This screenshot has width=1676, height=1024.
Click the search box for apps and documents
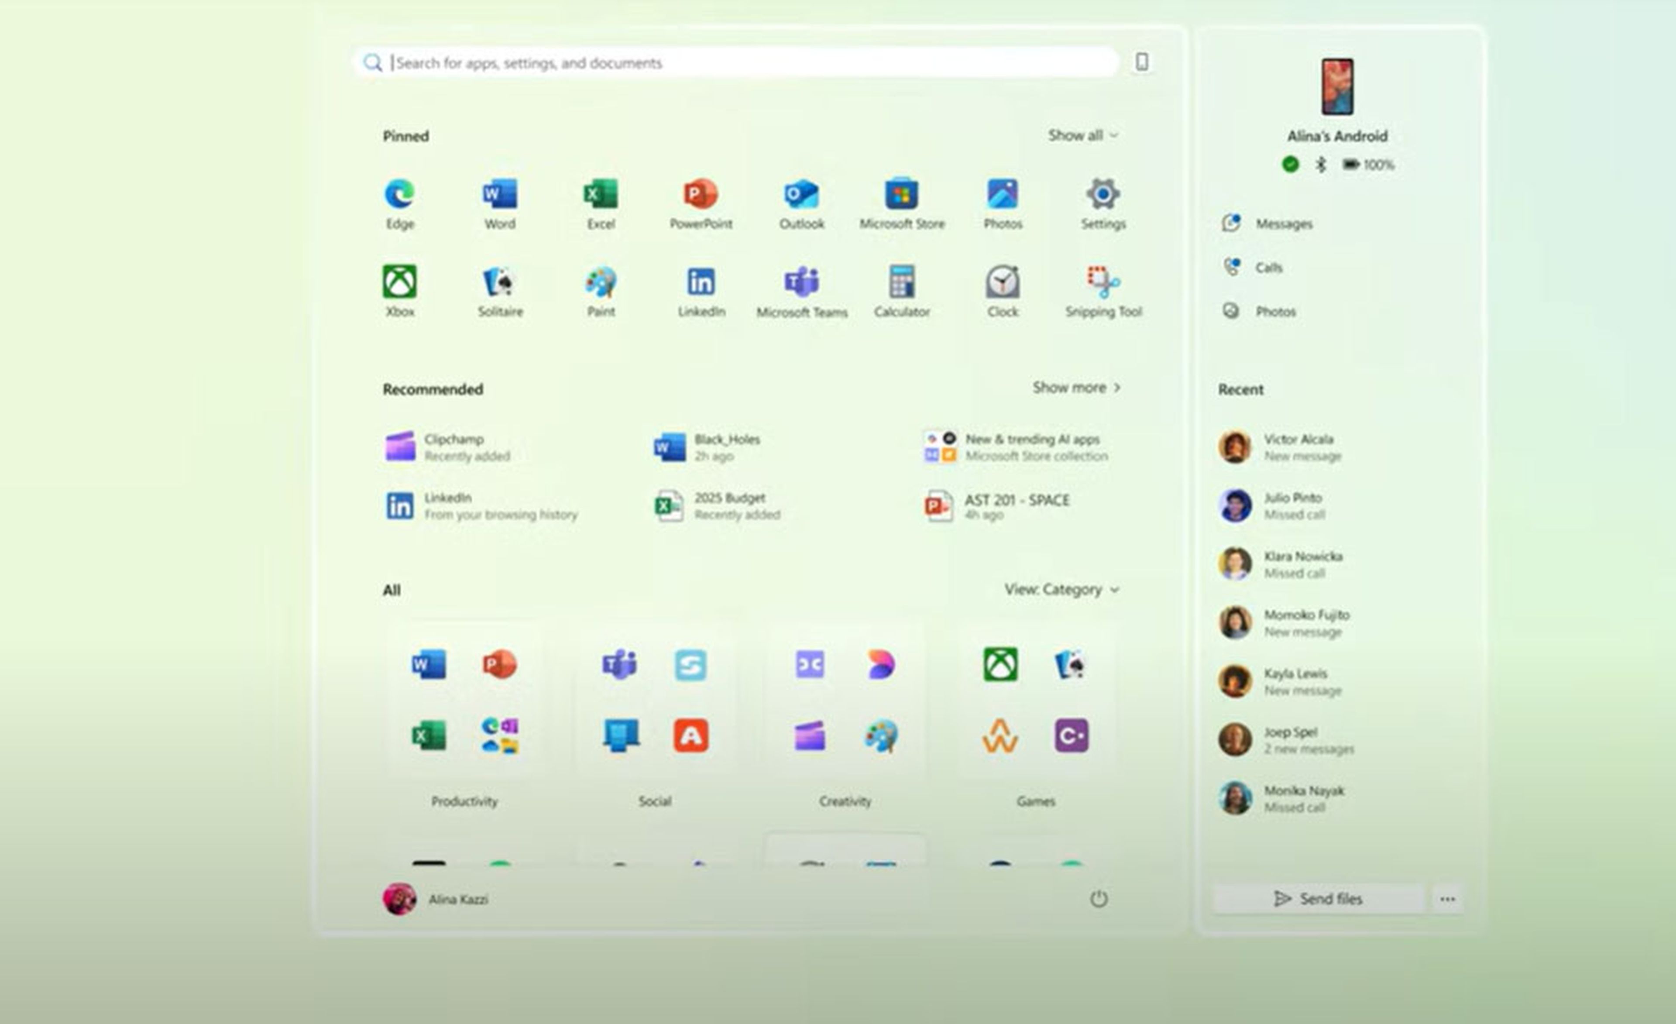point(736,62)
